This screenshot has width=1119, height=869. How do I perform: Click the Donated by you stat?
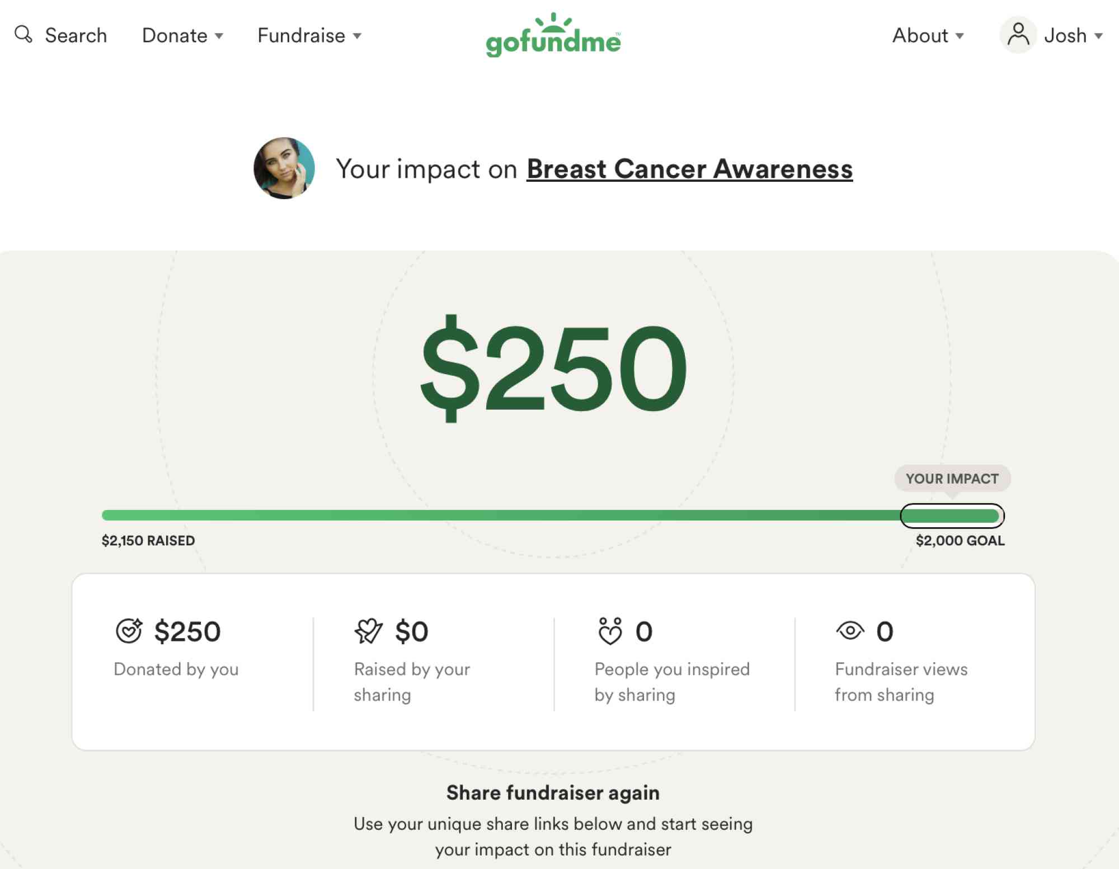pos(176,647)
